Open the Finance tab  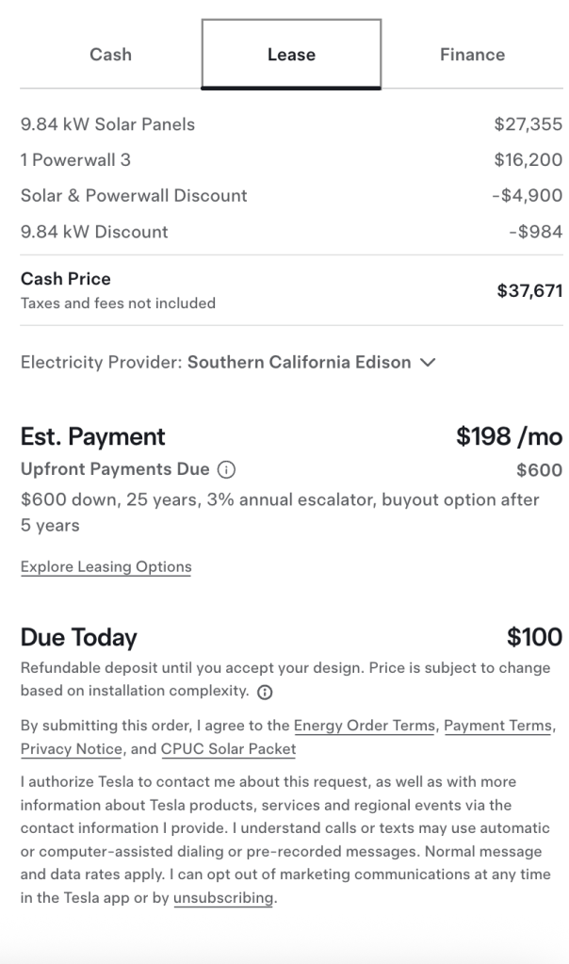coord(472,55)
